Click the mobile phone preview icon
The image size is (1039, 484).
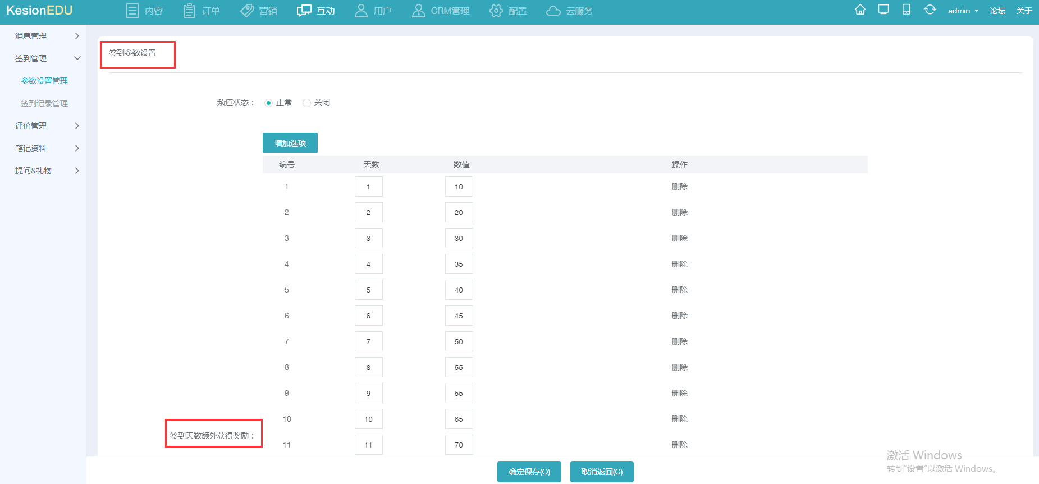906,10
